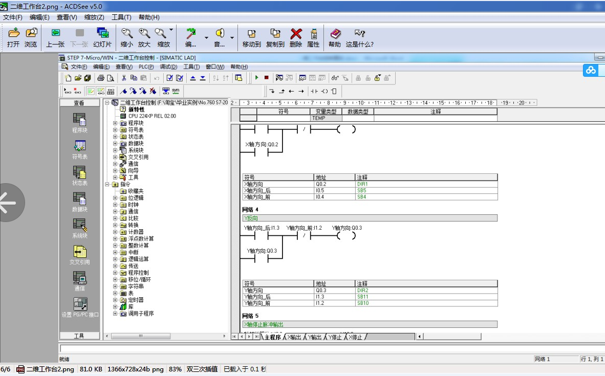Click the green Run PLC button

256,78
